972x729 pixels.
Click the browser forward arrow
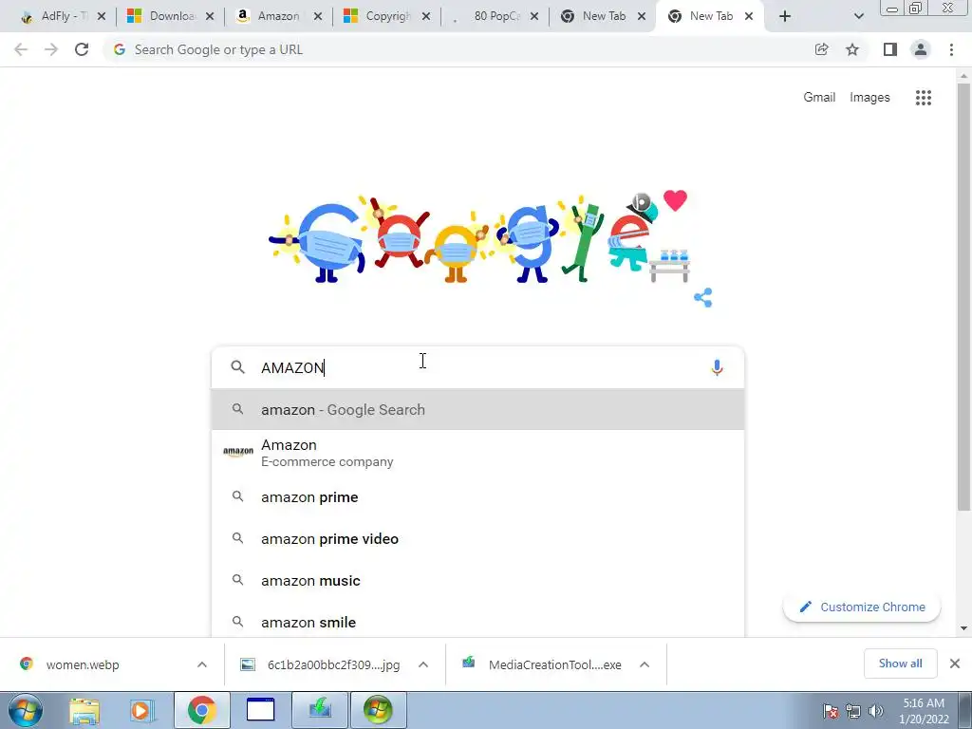(x=51, y=49)
